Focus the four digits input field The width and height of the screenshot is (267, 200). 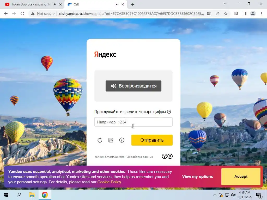[133, 122]
